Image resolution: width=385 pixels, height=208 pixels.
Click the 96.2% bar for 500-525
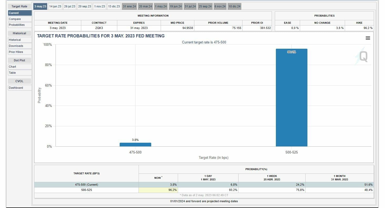pyautogui.click(x=291, y=97)
